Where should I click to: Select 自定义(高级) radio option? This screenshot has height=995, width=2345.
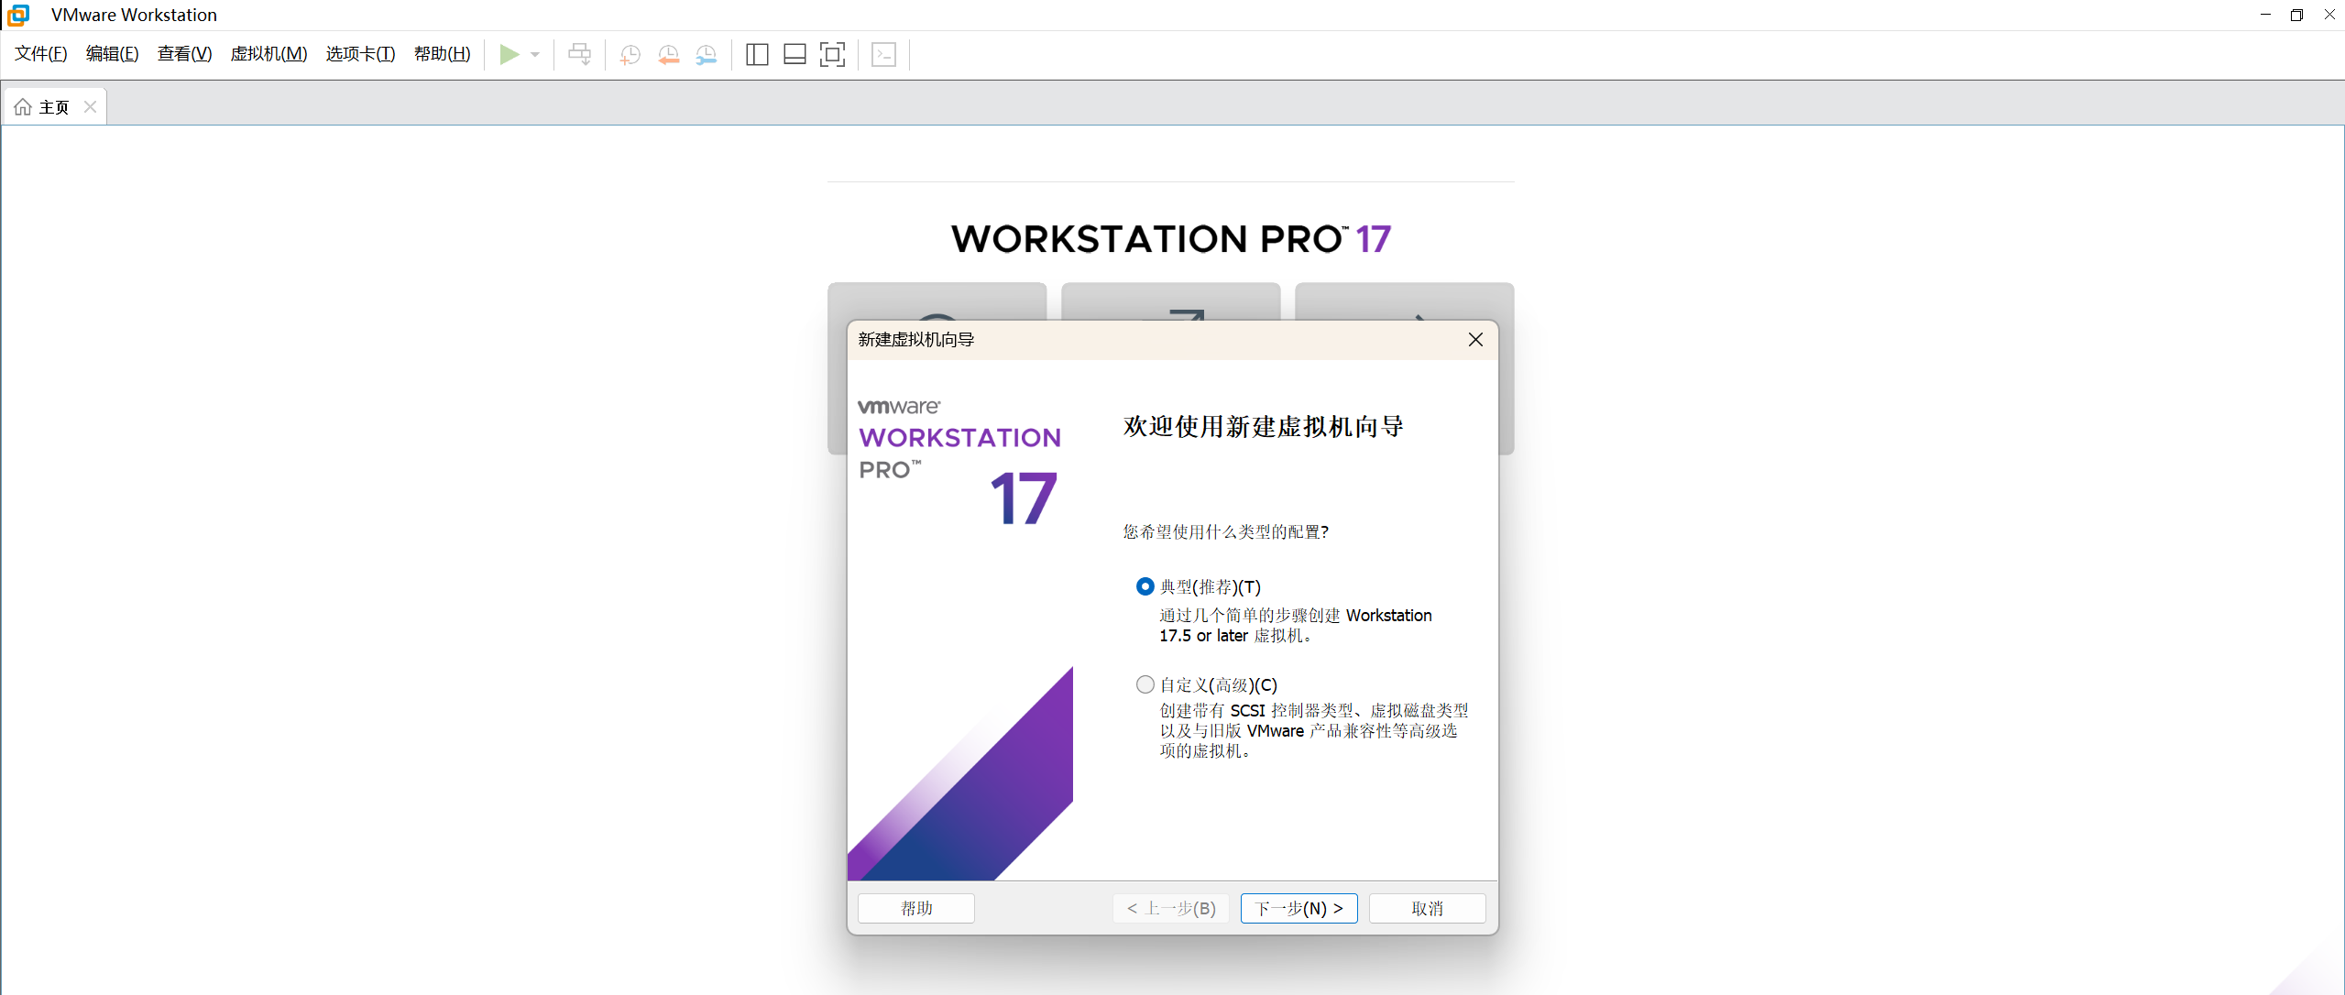pos(1145,684)
